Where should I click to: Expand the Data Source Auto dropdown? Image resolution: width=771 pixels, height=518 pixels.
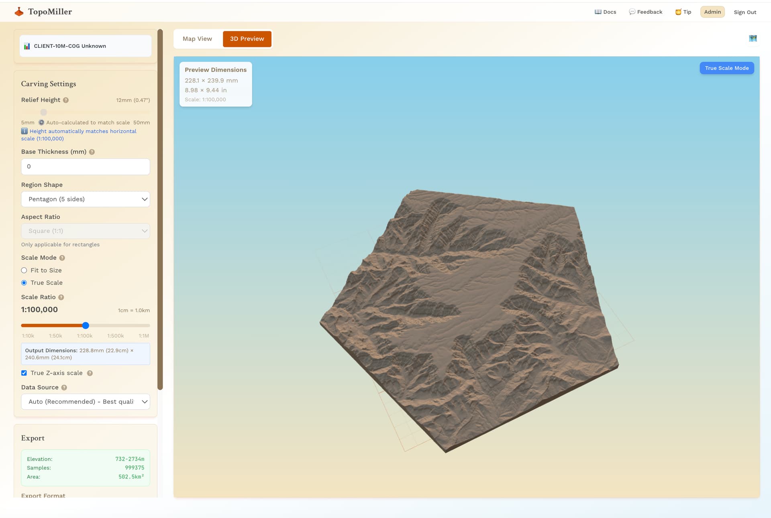[x=85, y=402]
